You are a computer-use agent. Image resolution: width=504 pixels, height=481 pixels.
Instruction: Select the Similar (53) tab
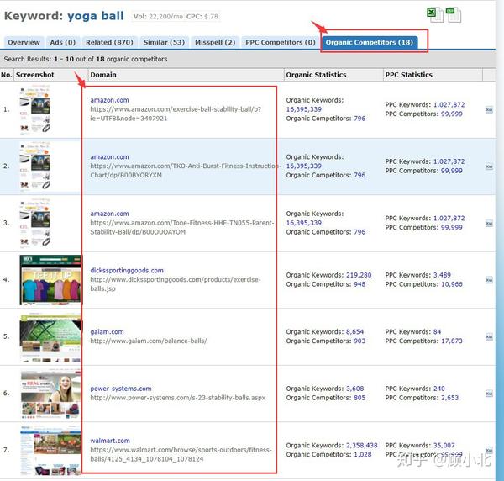pos(164,42)
